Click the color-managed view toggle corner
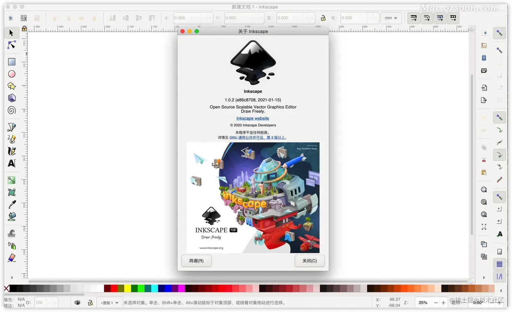The width and height of the screenshot is (512, 312). pyautogui.click(x=472, y=281)
